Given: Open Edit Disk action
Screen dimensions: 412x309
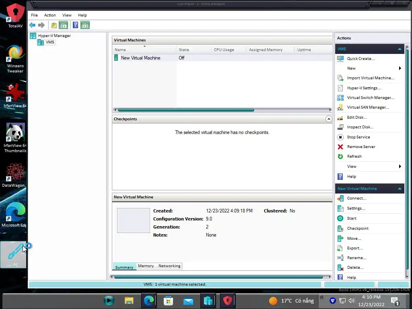Looking at the screenshot, I should click(357, 117).
